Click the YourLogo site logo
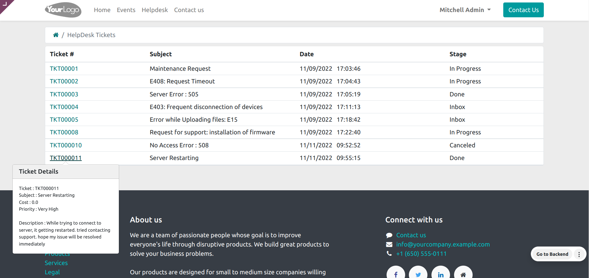This screenshot has width=589, height=278. click(63, 10)
